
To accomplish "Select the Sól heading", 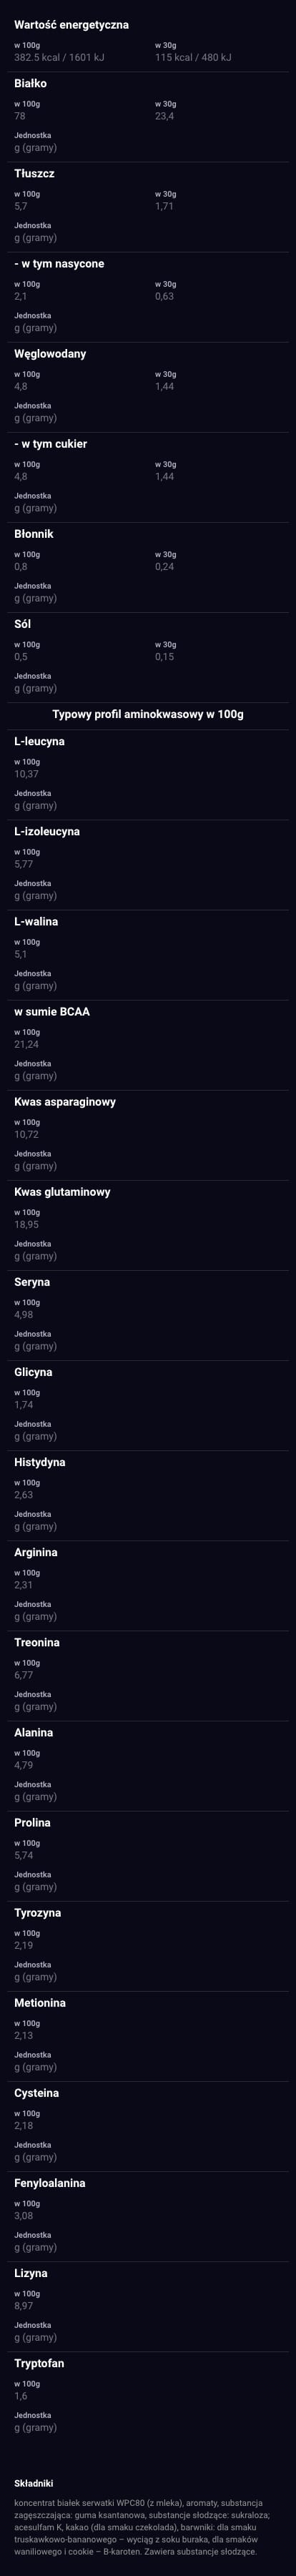I will click(x=23, y=624).
